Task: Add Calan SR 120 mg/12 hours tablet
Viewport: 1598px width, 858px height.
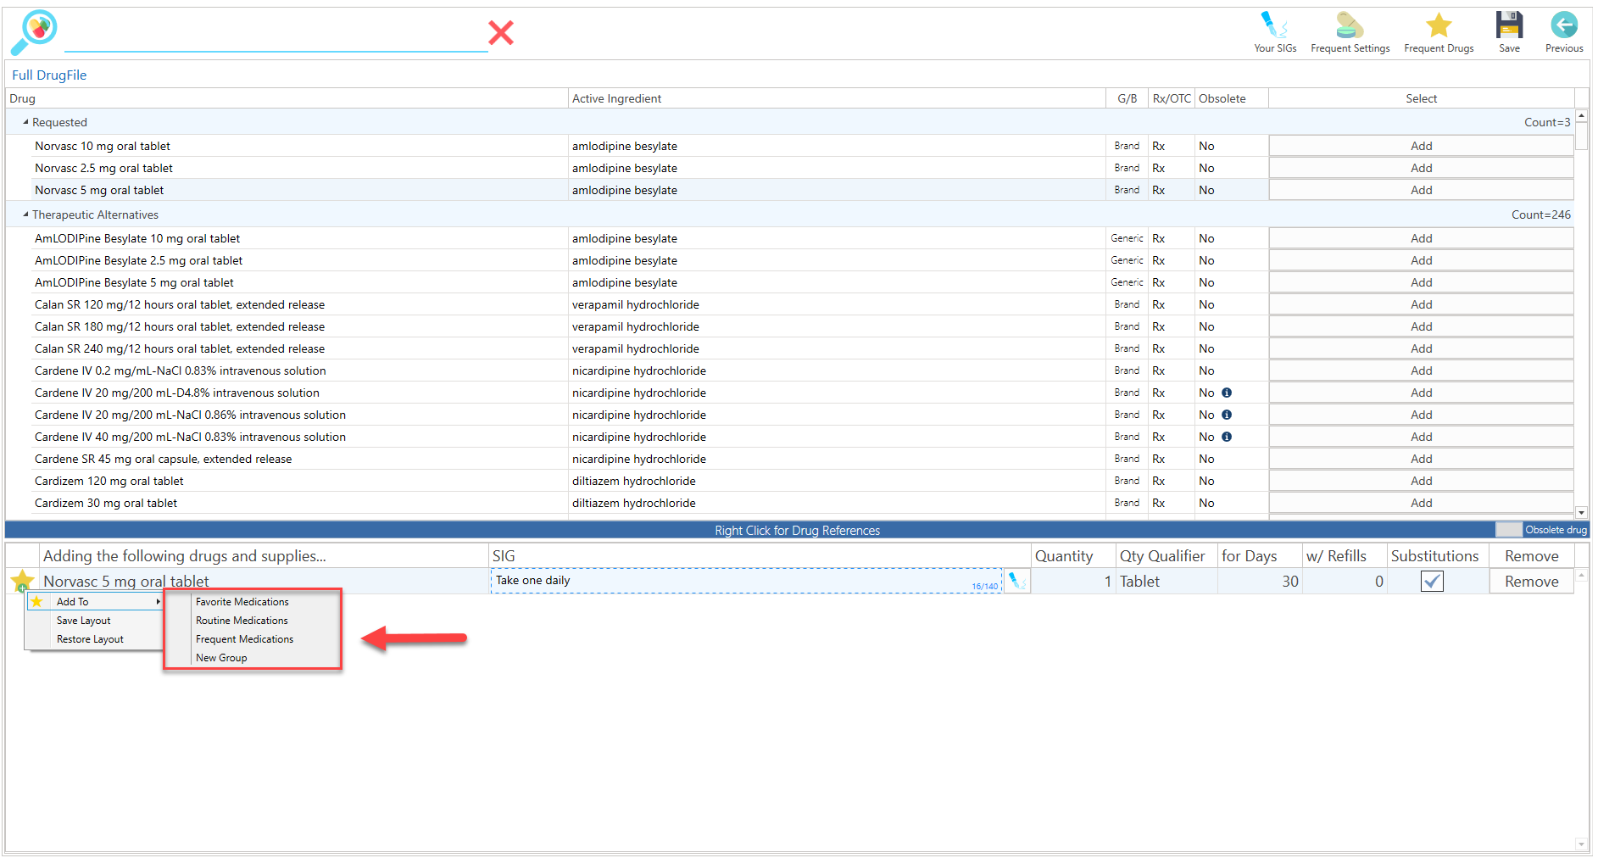Action: [1421, 304]
